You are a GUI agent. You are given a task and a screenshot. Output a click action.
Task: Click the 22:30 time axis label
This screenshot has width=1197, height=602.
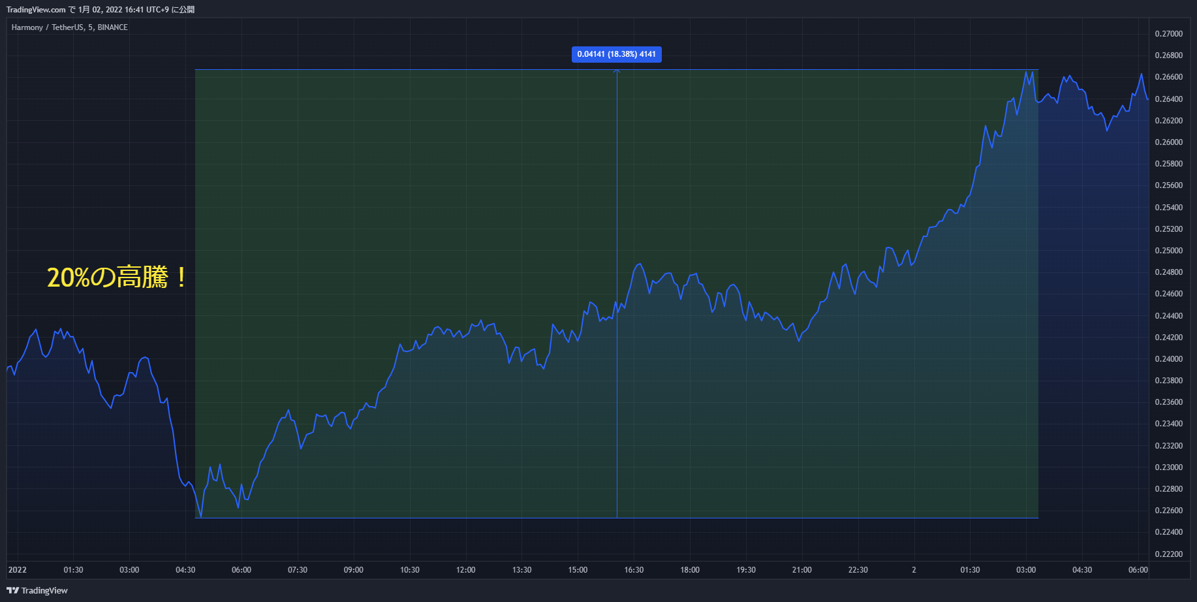(x=858, y=570)
